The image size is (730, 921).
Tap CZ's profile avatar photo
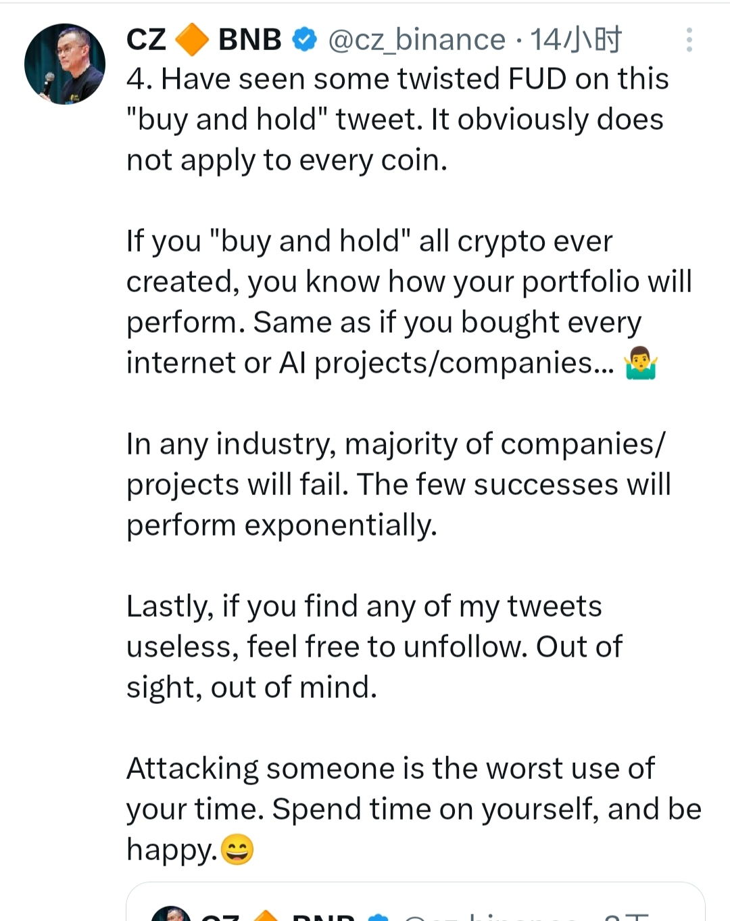(65, 64)
